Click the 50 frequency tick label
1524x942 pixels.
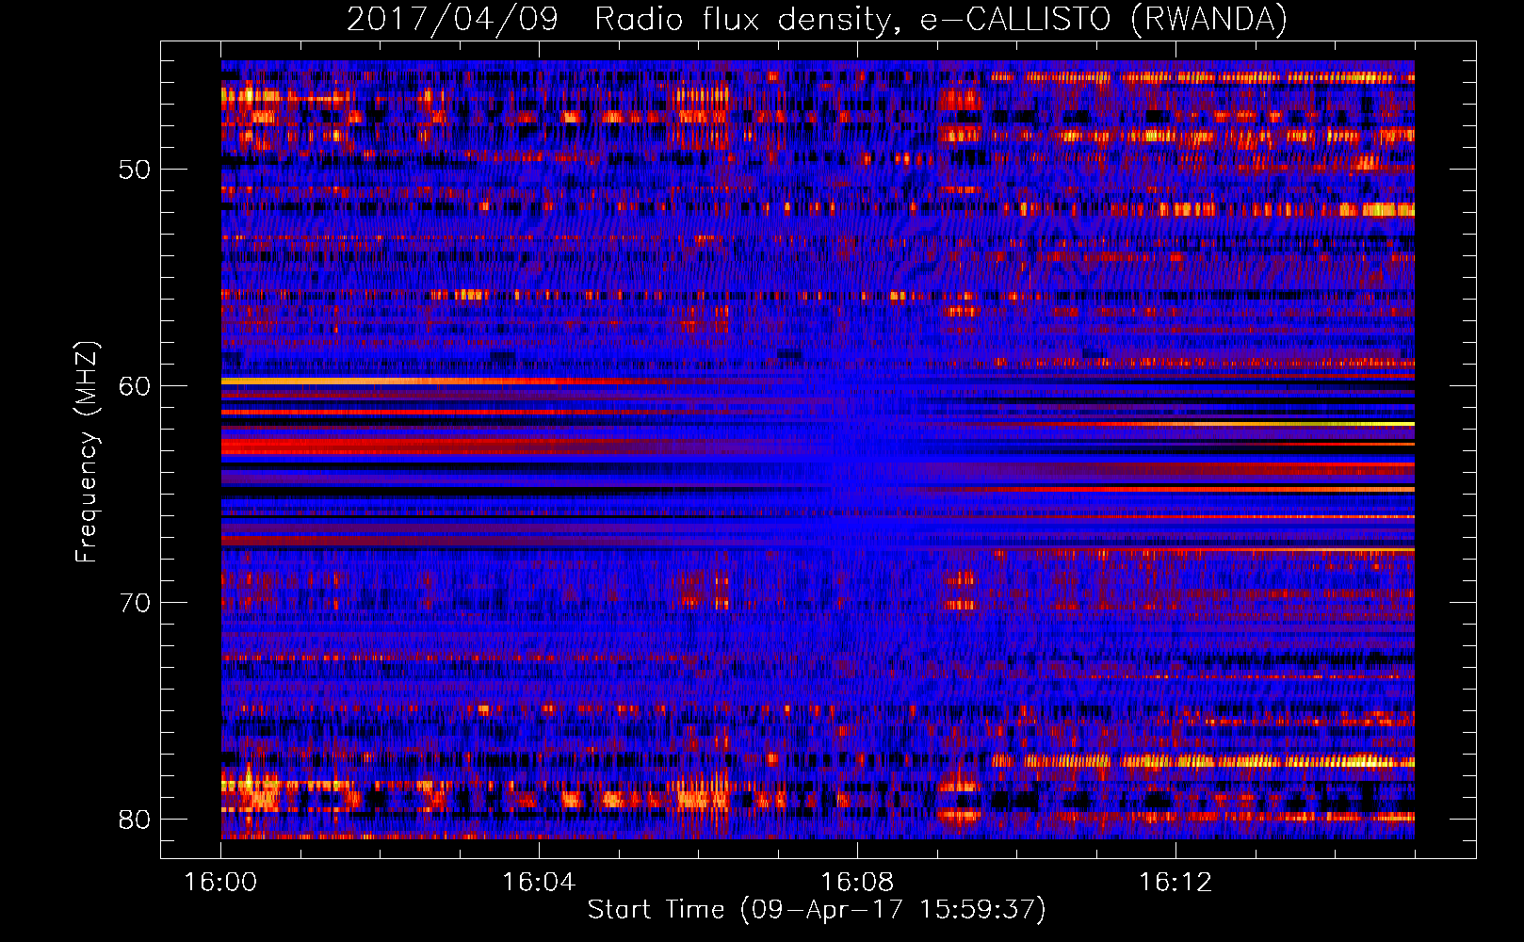(135, 171)
